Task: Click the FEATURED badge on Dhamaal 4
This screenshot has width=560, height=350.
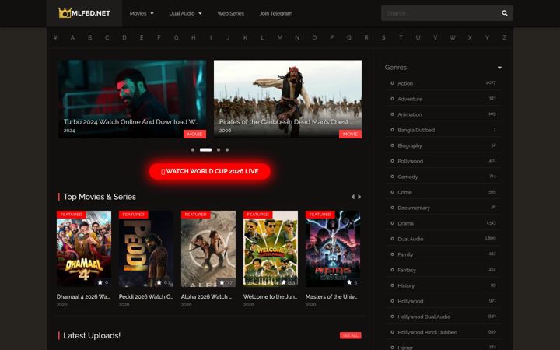Action: (x=71, y=215)
